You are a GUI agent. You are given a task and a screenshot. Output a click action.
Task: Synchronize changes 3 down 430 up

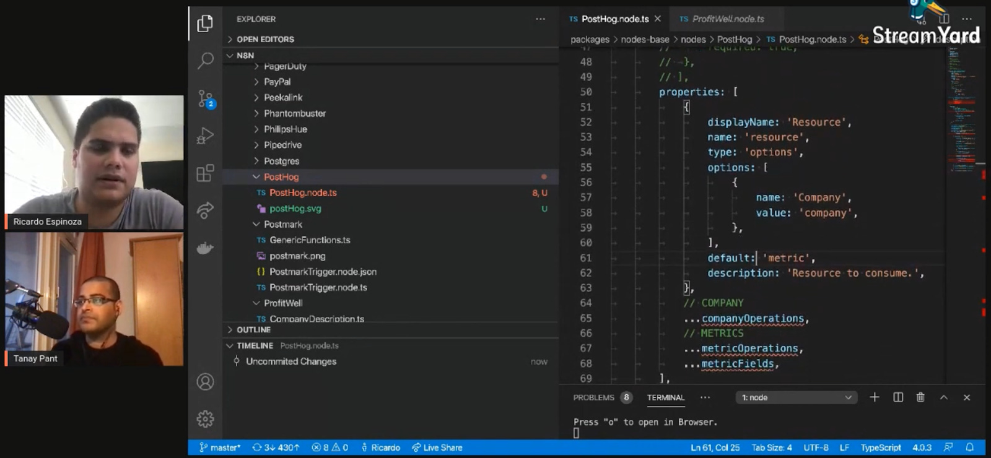[x=276, y=447]
